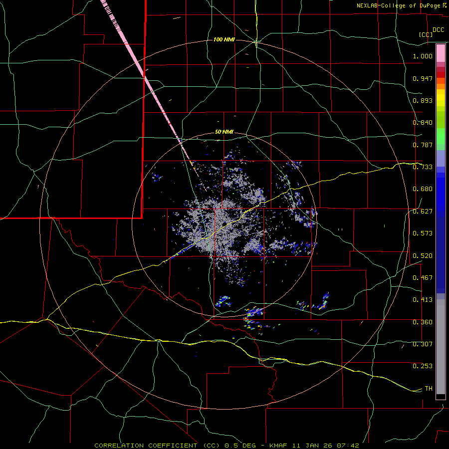Click the 50 NMI range ring label

tap(224, 132)
